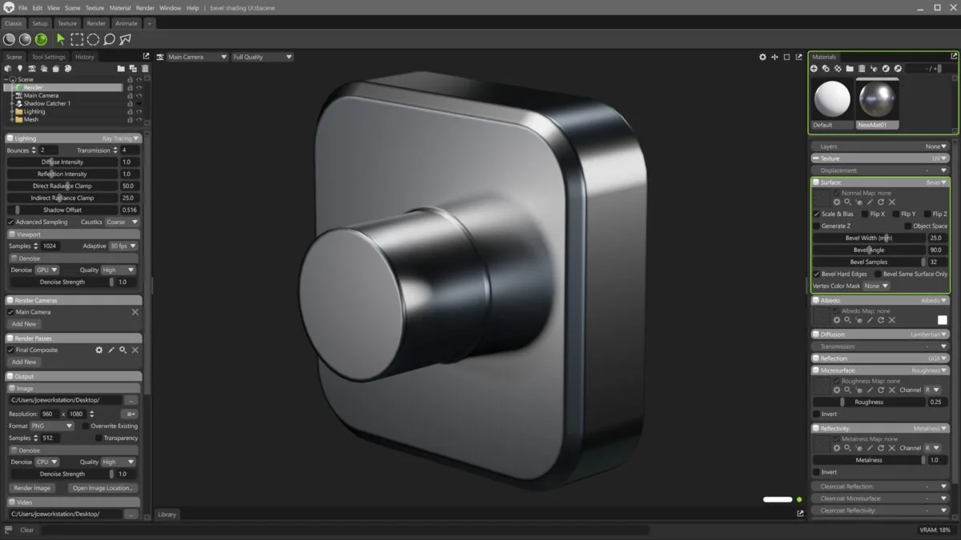This screenshot has height=540, width=961.
Task: Switch to History tab
Action: (85, 57)
